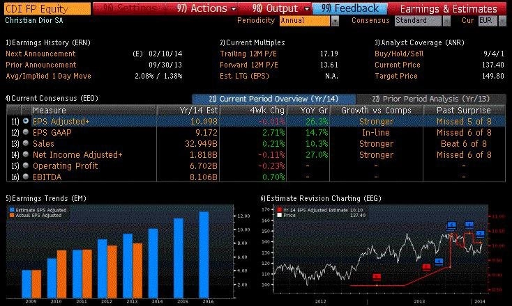Screen dimensions: 512x306
Task: Open the 96) Settings menu
Action: coord(130,8)
